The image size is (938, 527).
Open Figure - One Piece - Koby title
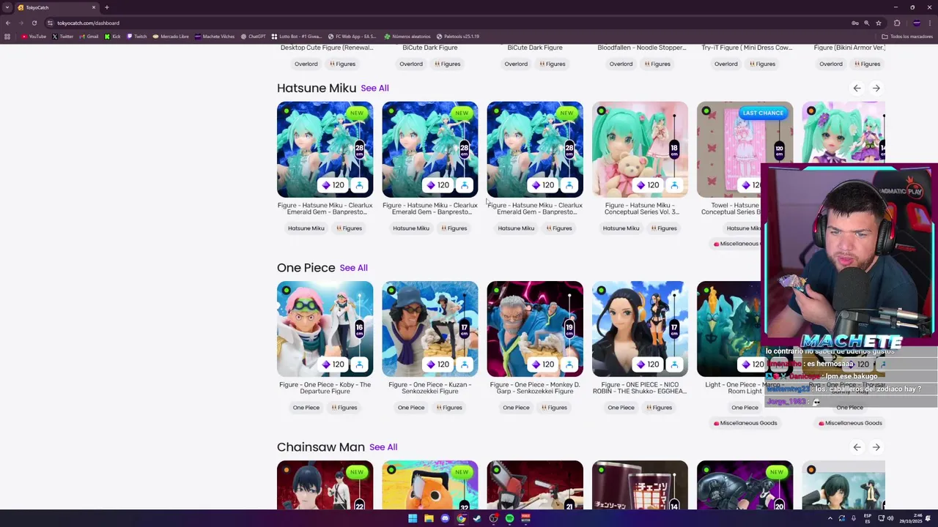pyautogui.click(x=325, y=388)
